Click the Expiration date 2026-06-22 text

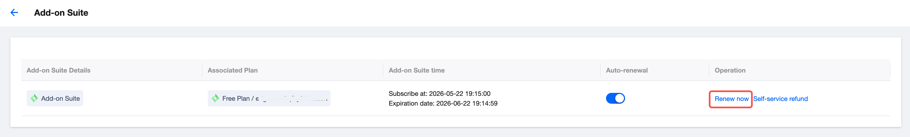[x=443, y=103]
